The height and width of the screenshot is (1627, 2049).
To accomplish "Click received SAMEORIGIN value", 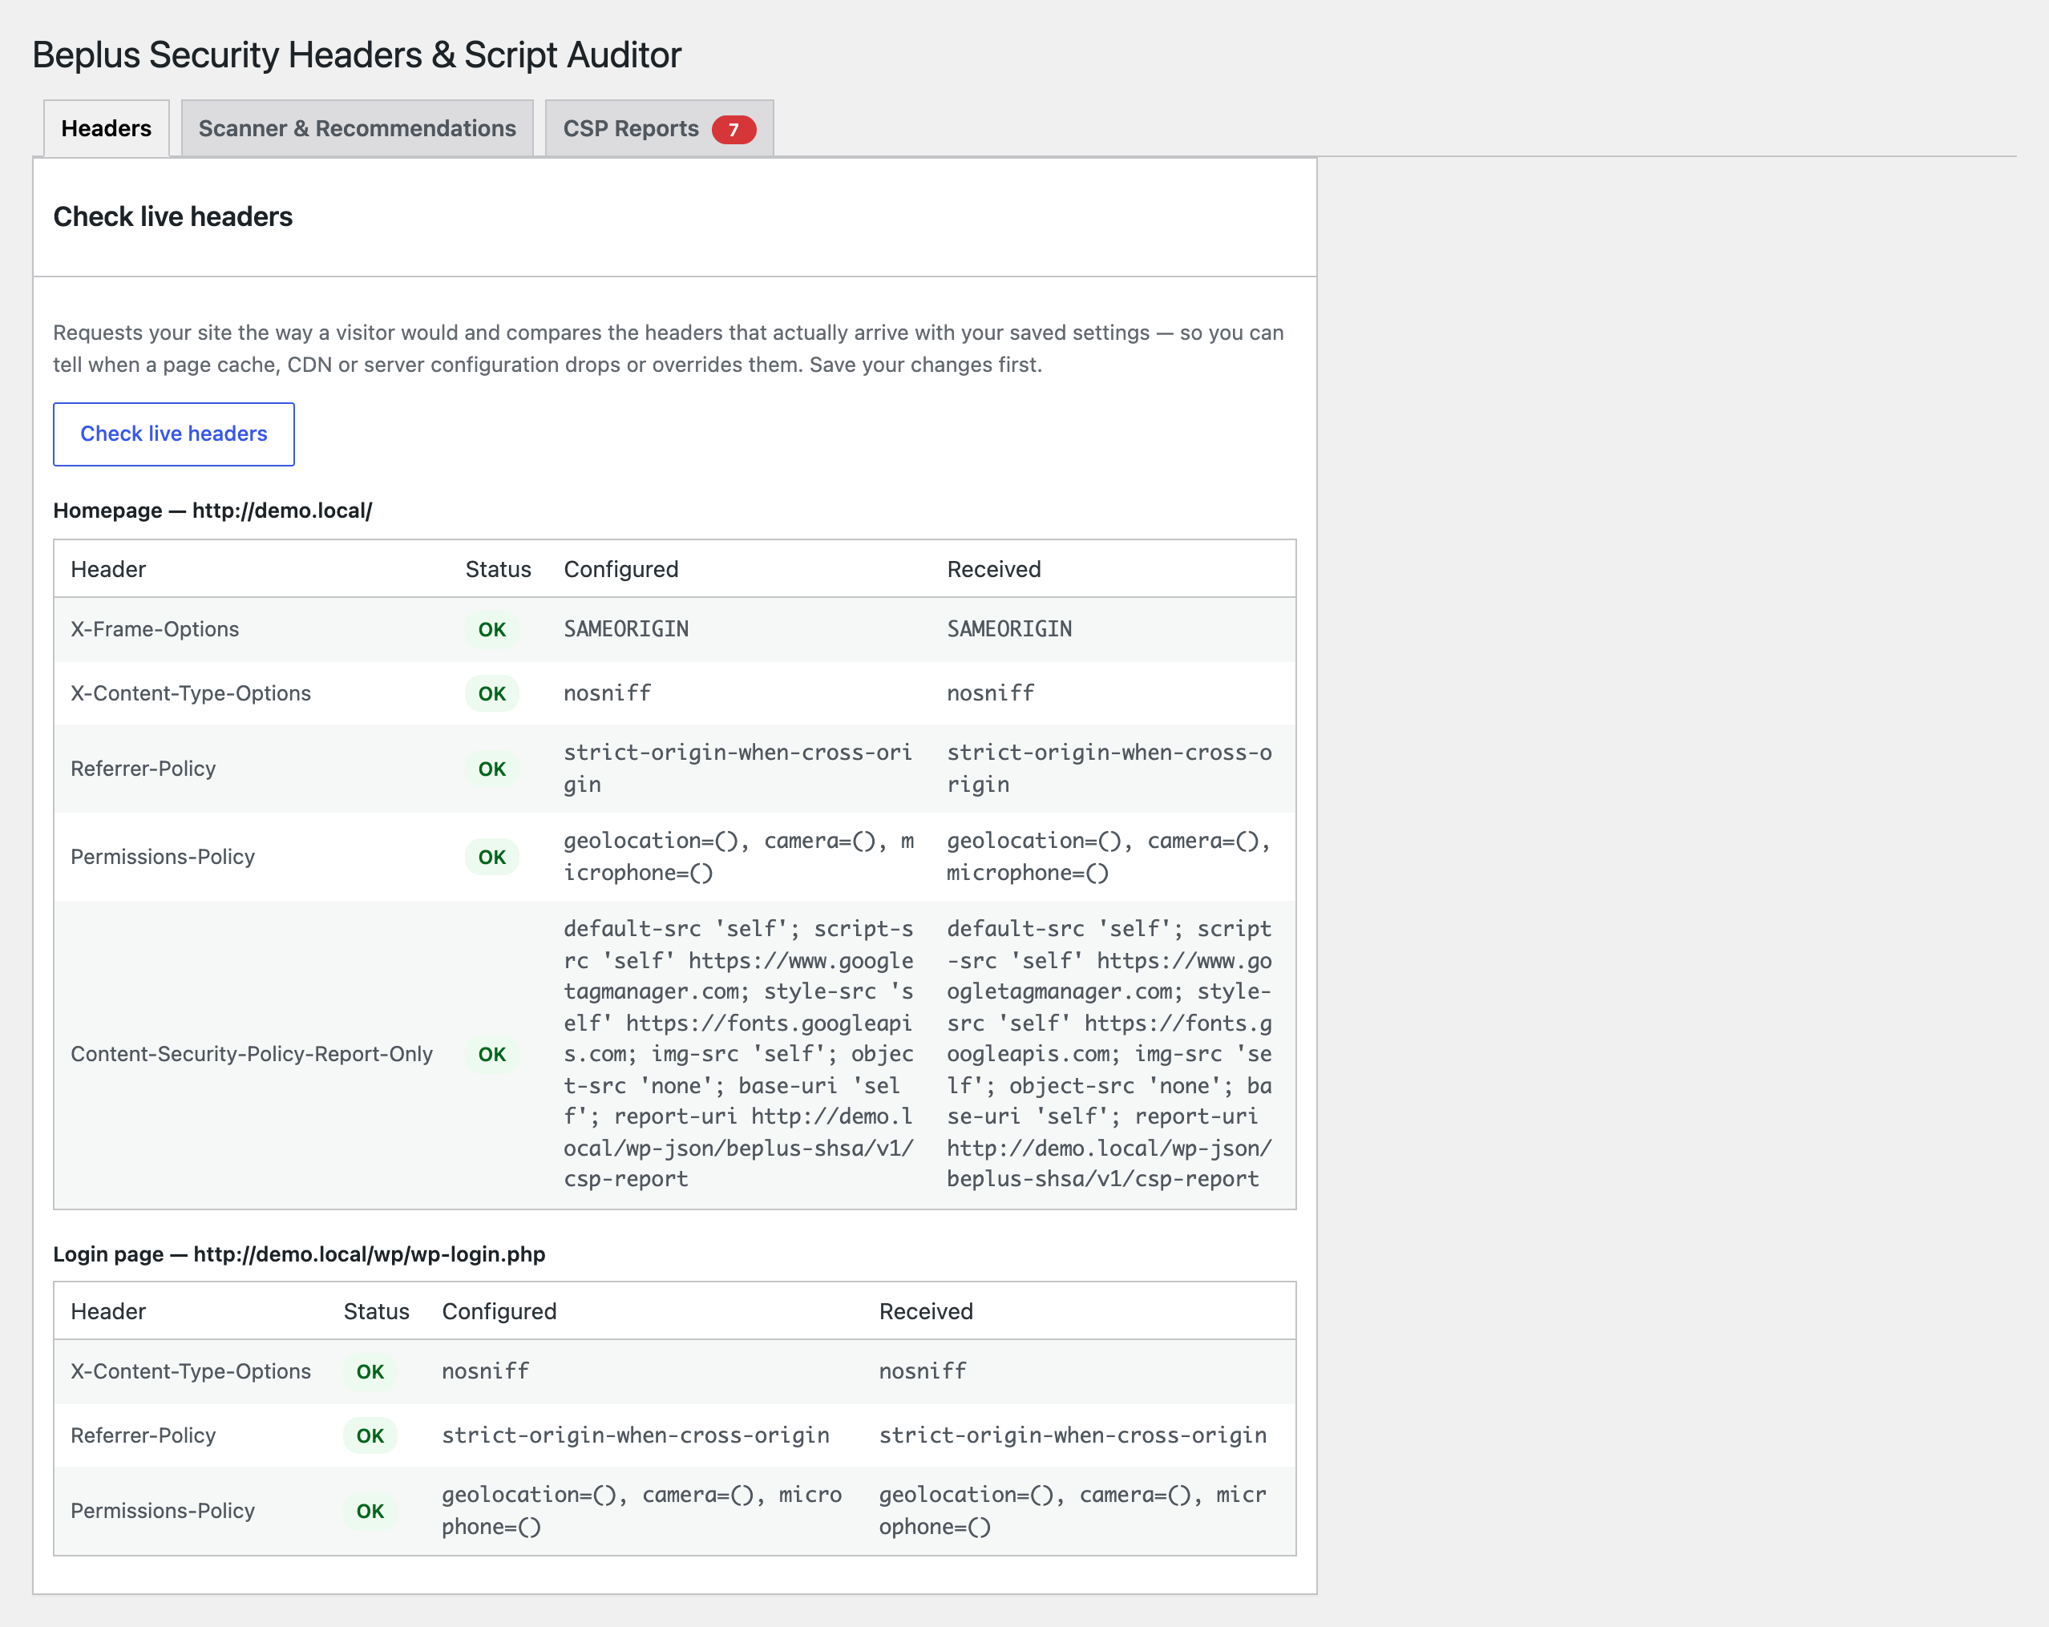I will click(x=1009, y=629).
